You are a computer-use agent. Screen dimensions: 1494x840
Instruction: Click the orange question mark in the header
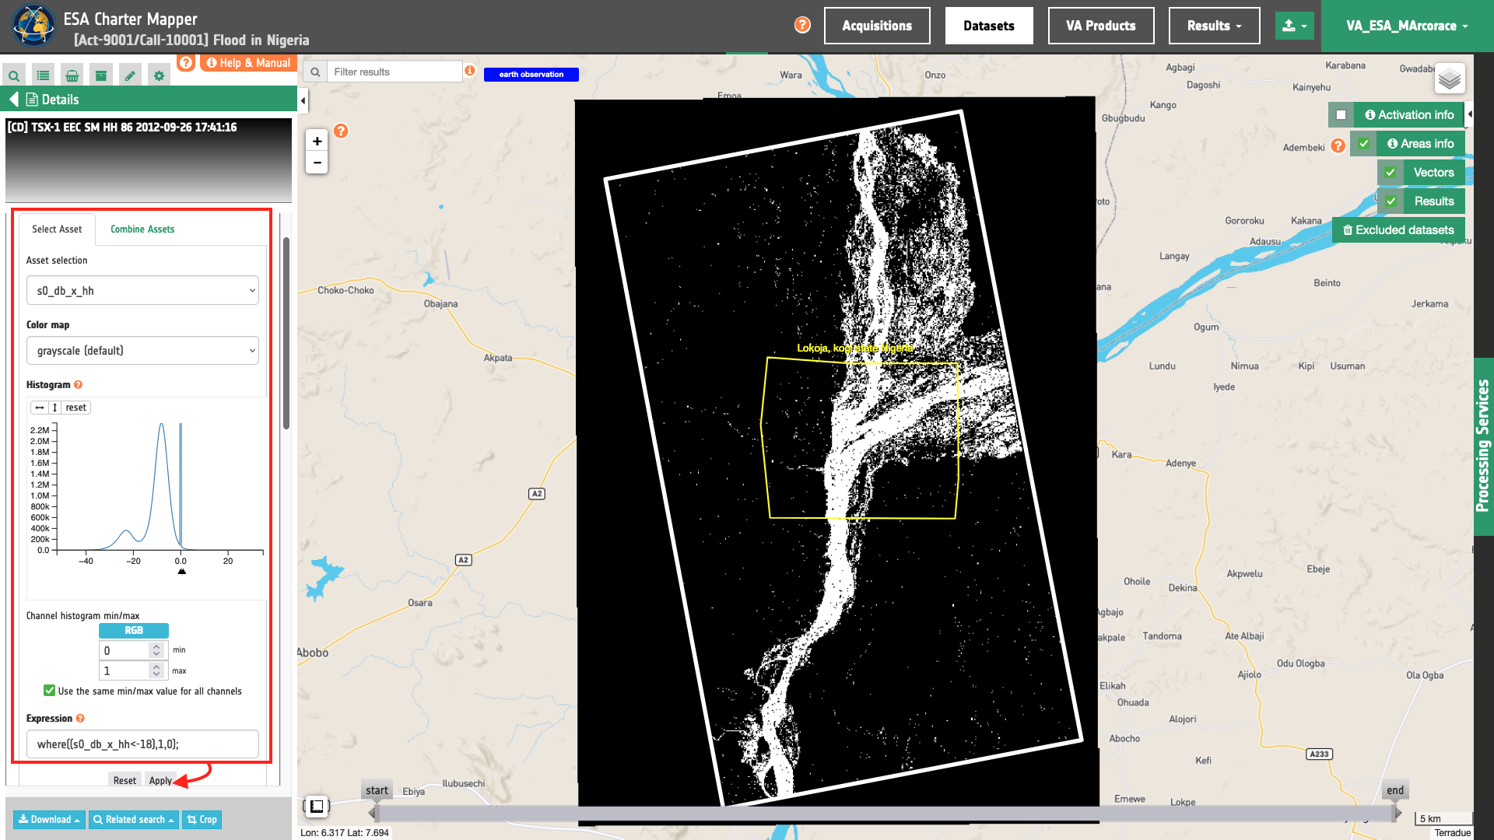802,25
